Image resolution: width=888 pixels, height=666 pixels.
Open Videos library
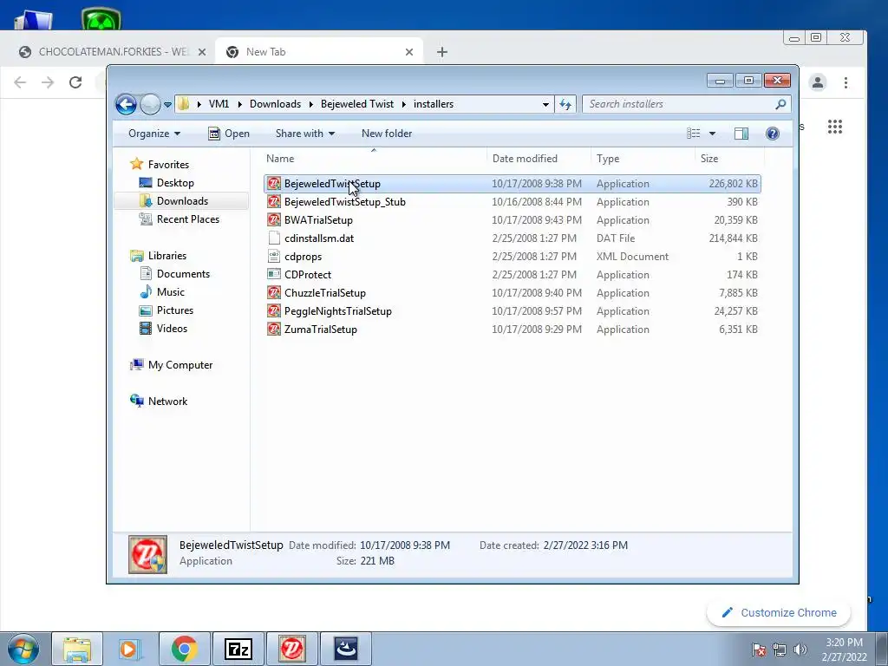point(164,329)
